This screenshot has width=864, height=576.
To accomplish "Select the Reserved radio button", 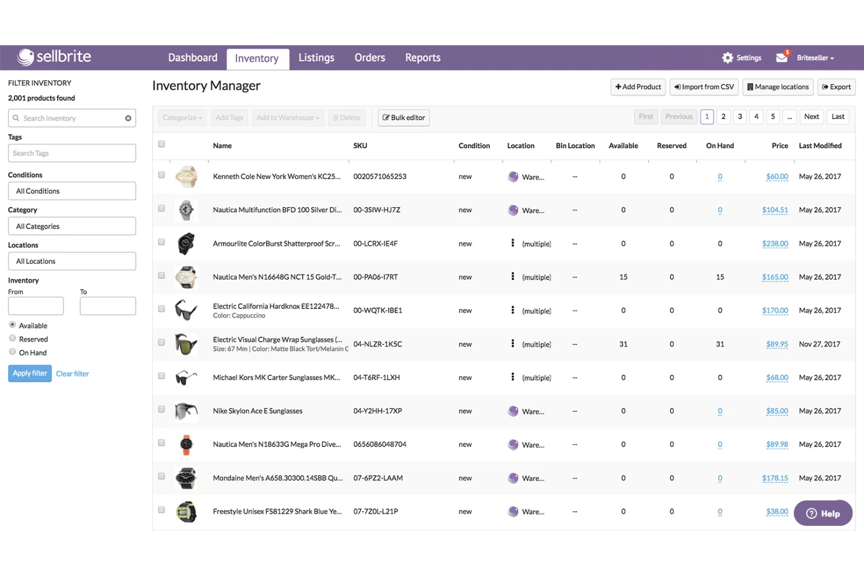I will [x=12, y=338].
